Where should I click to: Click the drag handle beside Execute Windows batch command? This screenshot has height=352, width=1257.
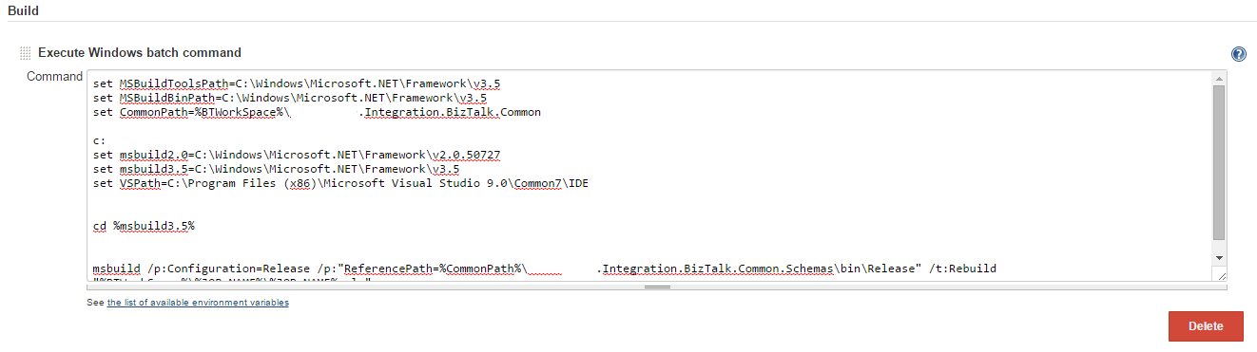click(x=26, y=53)
